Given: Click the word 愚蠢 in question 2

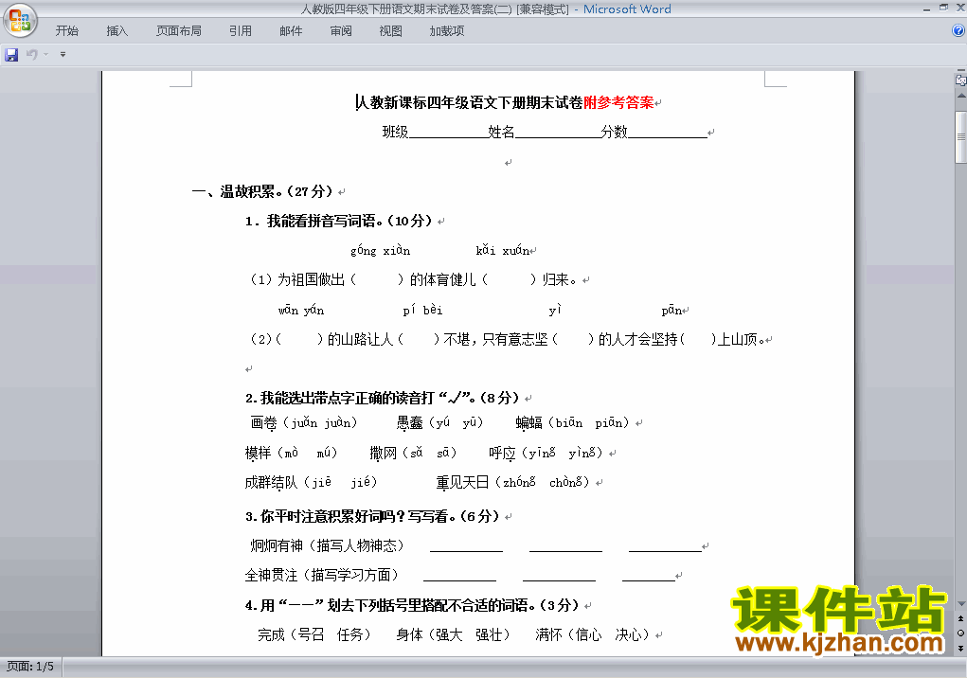Looking at the screenshot, I should (410, 423).
